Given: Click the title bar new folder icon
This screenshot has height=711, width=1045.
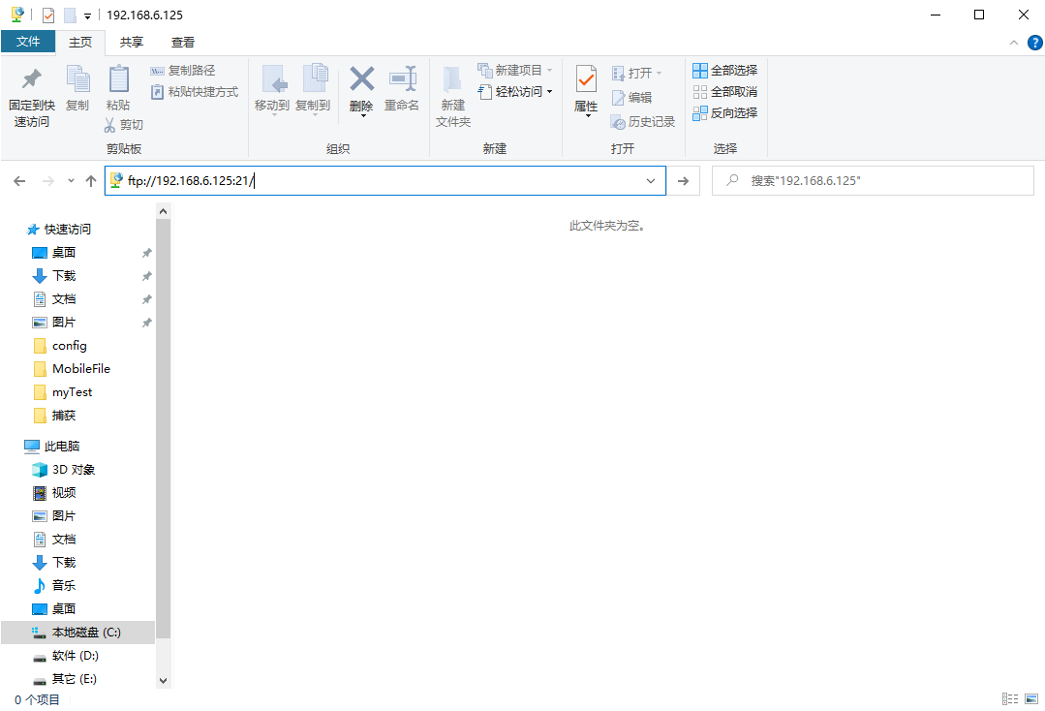Looking at the screenshot, I should pos(70,15).
